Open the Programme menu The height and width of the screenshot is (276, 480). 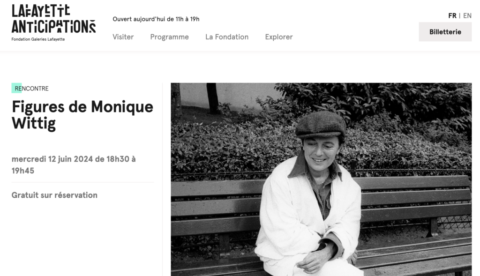169,37
